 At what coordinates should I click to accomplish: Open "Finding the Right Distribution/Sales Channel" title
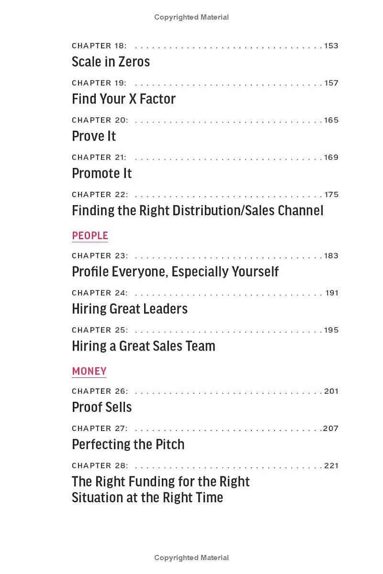[x=197, y=210]
